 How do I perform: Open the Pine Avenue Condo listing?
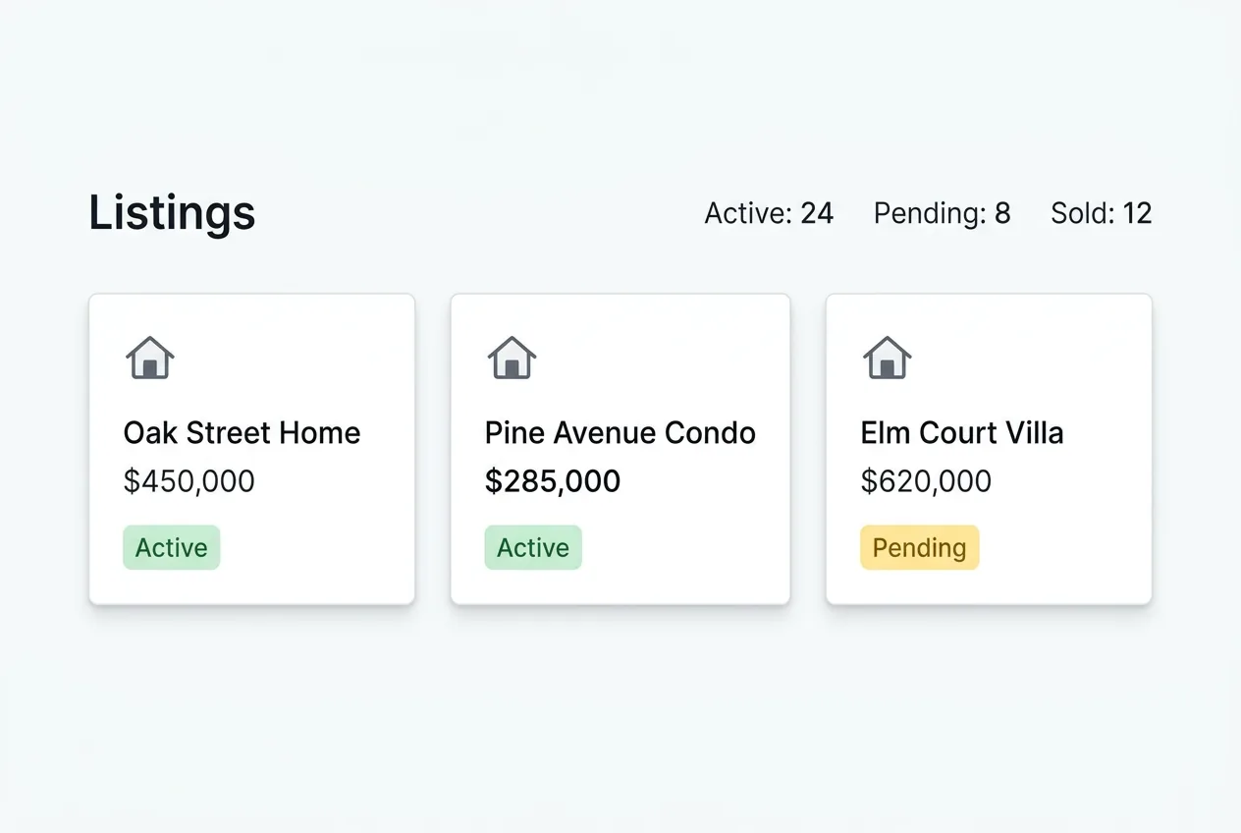(x=620, y=447)
